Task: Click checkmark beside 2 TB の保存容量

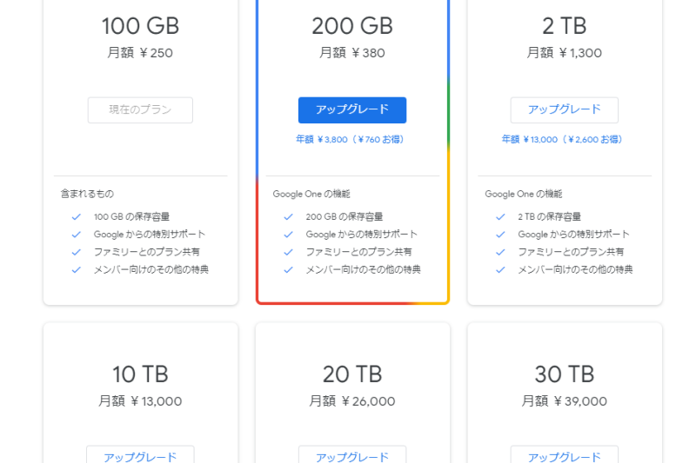Action: coord(501,216)
